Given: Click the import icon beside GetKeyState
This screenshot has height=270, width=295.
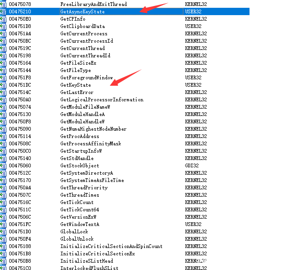Looking at the screenshot, I should point(3,85).
